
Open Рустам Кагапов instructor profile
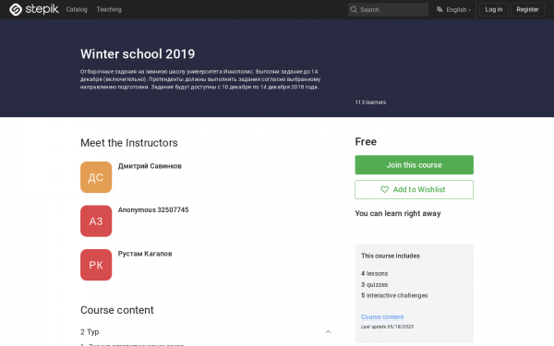click(x=145, y=254)
